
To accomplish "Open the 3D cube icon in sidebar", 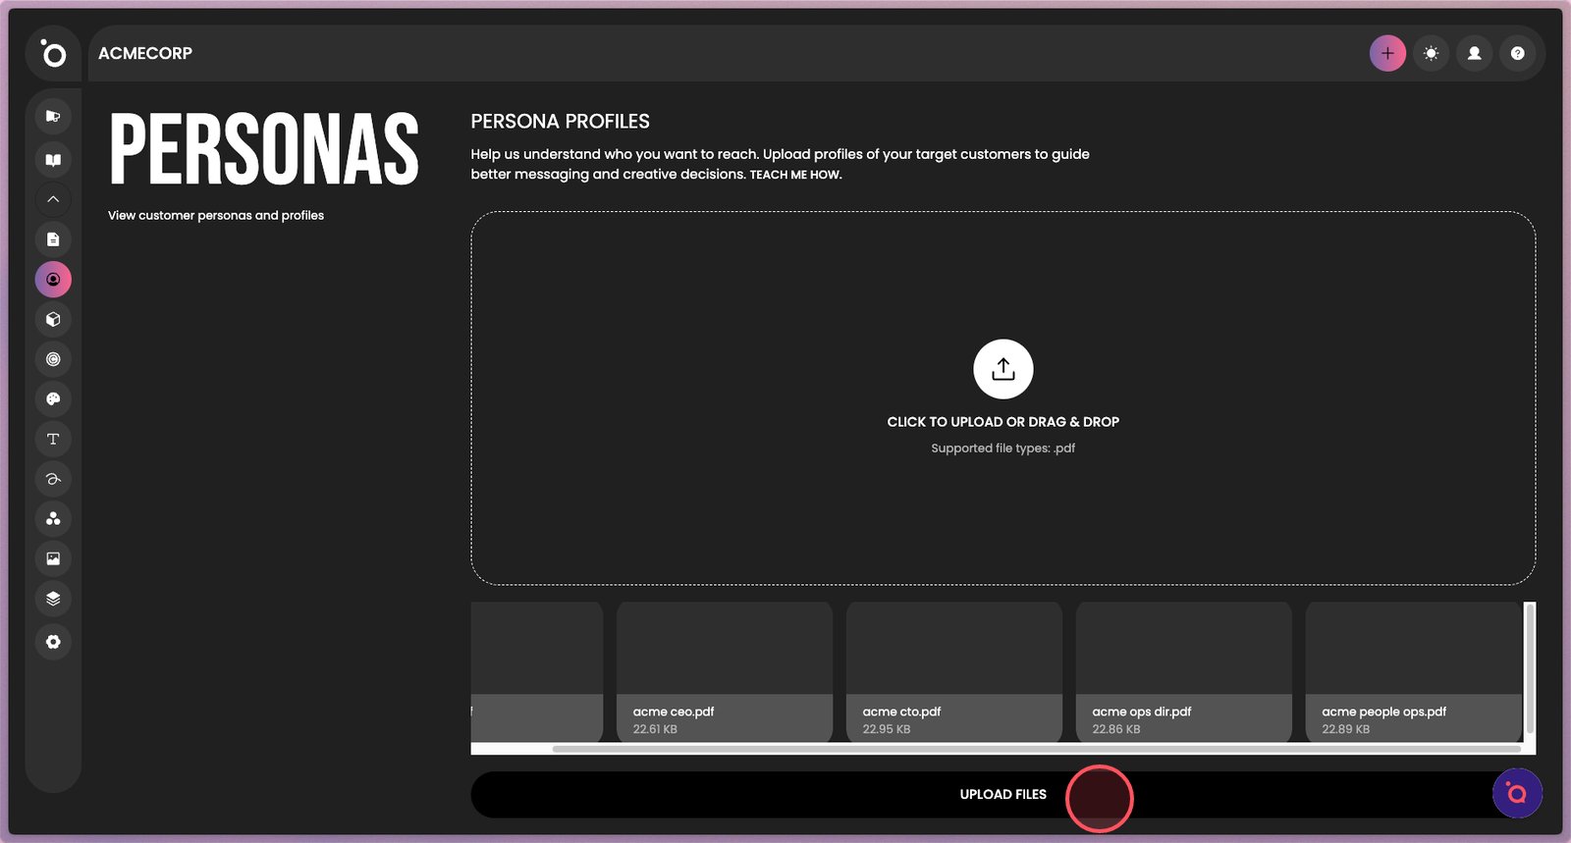I will 53,320.
